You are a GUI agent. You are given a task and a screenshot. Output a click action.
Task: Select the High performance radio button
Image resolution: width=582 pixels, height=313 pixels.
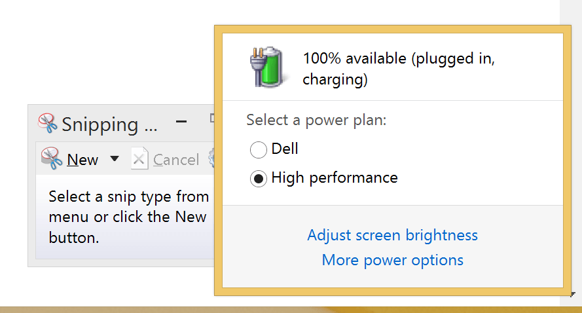[x=259, y=179]
